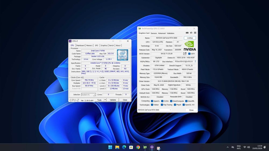The width and height of the screenshot is (269, 151).
Task: Toggle the CUDA checkbox
Action: pyautogui.click(x=162, y=101)
